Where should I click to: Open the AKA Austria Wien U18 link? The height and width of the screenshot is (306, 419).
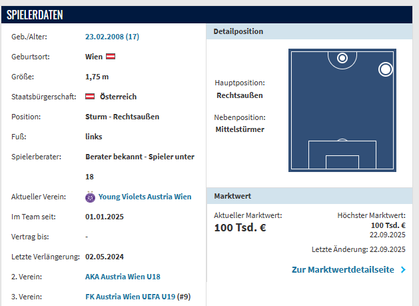[x=123, y=277]
